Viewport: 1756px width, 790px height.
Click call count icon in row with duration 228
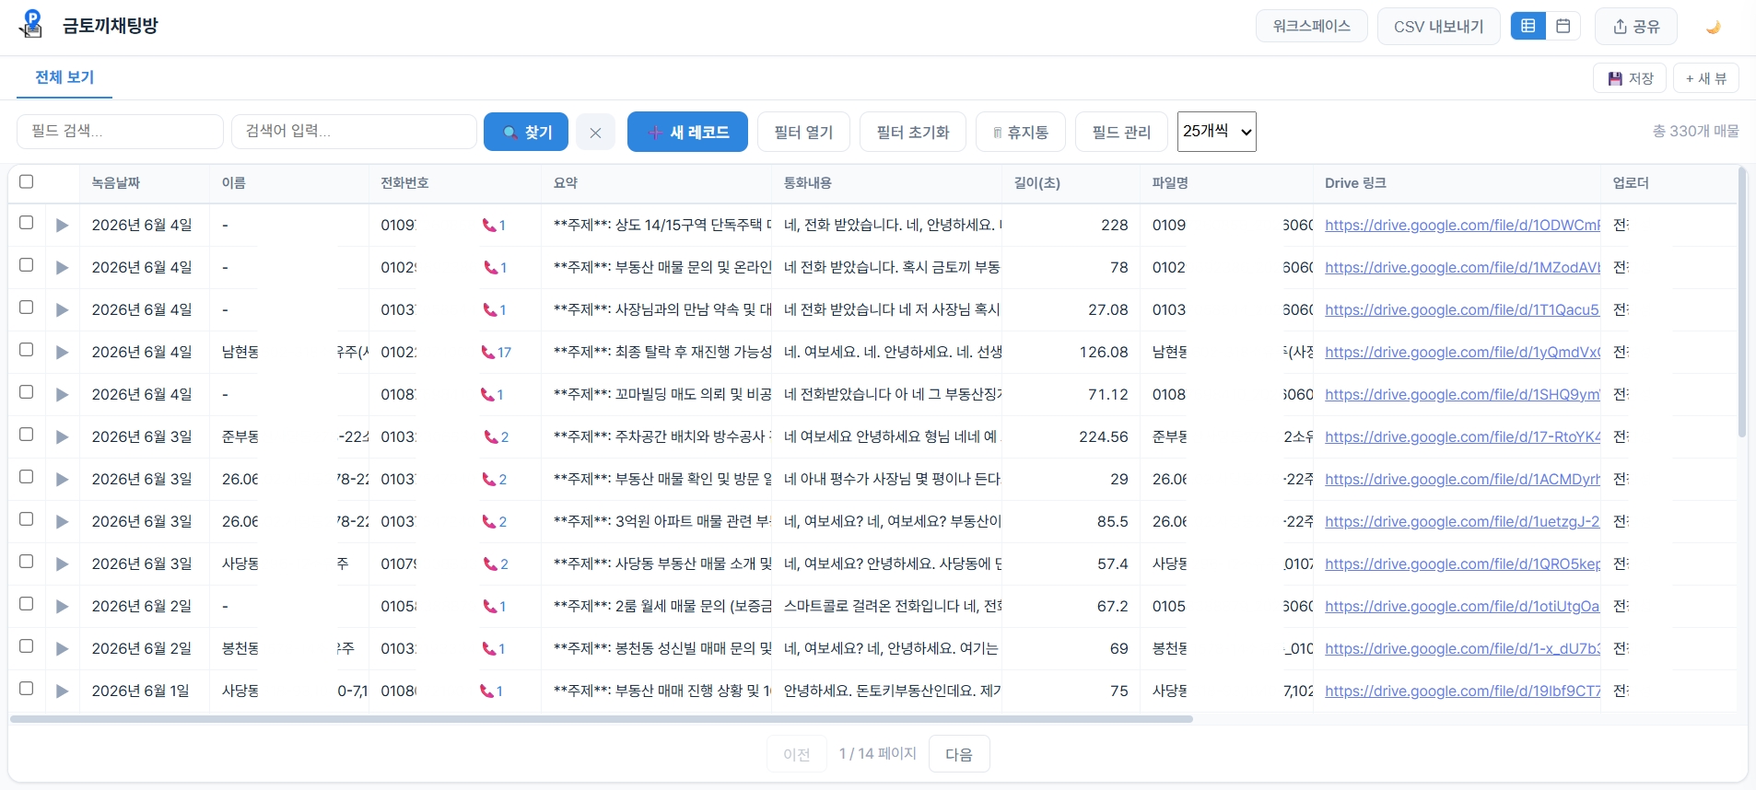(x=494, y=226)
